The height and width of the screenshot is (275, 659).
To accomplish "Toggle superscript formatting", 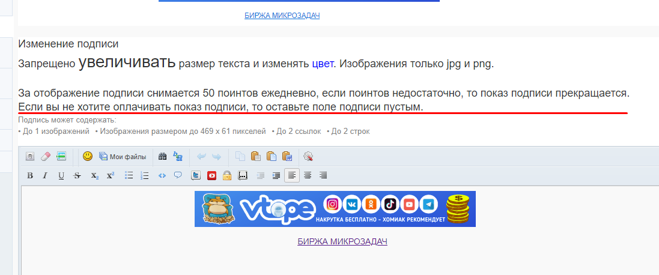I will pos(110,175).
